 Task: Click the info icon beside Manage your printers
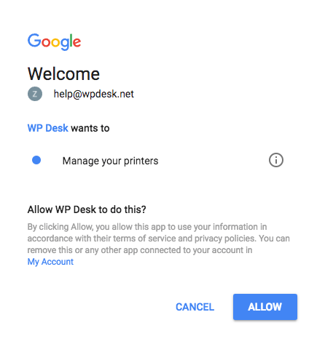pyautogui.click(x=276, y=160)
